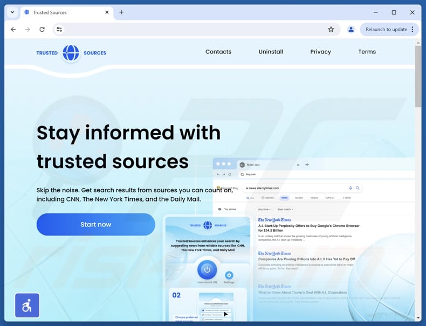
Task: Click the TRUSTED logo text
Action: click(47, 53)
